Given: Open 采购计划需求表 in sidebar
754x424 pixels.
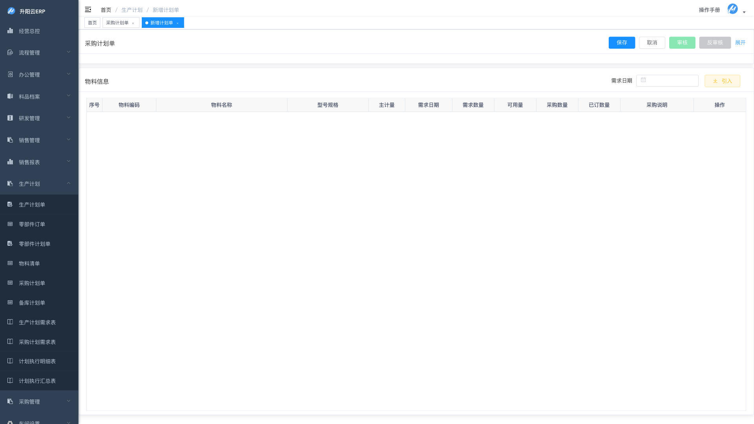Looking at the screenshot, I should (37, 342).
